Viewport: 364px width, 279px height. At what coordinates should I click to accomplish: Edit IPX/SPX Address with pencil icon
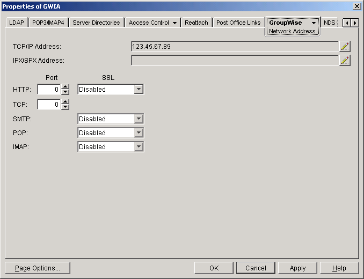tap(345, 60)
